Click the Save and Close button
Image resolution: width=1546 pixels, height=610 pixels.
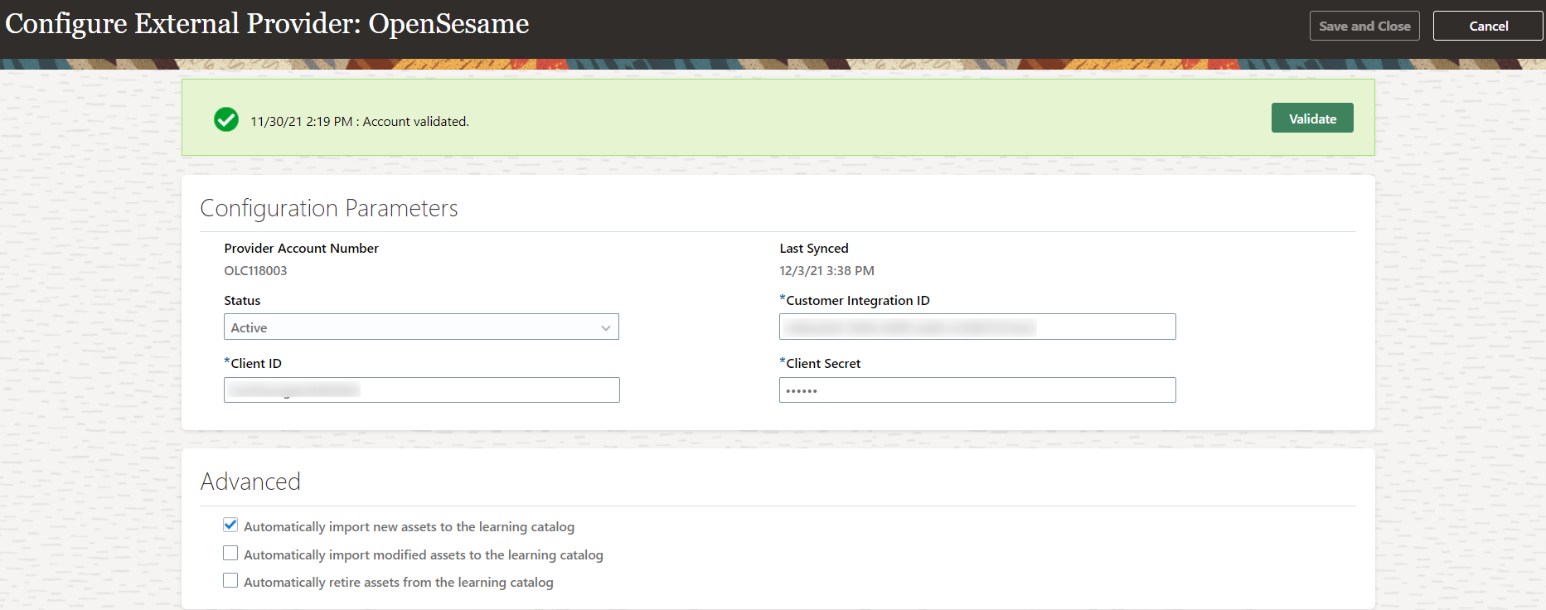pyautogui.click(x=1364, y=26)
